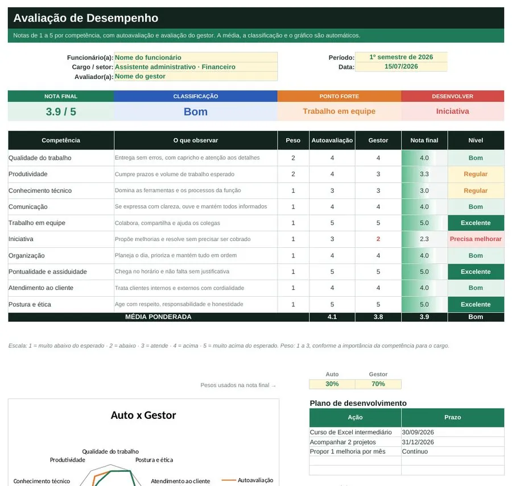
Task: Select the Nota final 3.9 / 5 summary cell
Action: [61, 111]
